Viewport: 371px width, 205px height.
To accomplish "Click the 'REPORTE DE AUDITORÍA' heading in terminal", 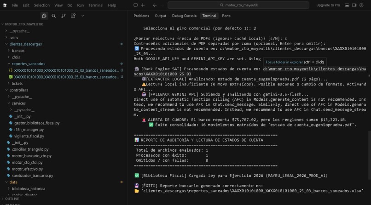I will [199, 140].
